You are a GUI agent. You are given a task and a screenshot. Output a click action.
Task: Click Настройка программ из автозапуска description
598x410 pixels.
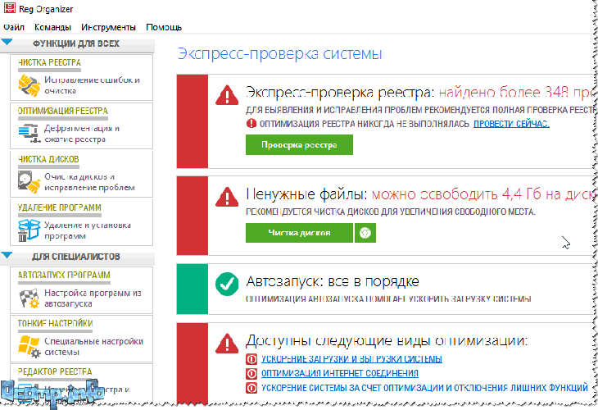tap(93, 298)
